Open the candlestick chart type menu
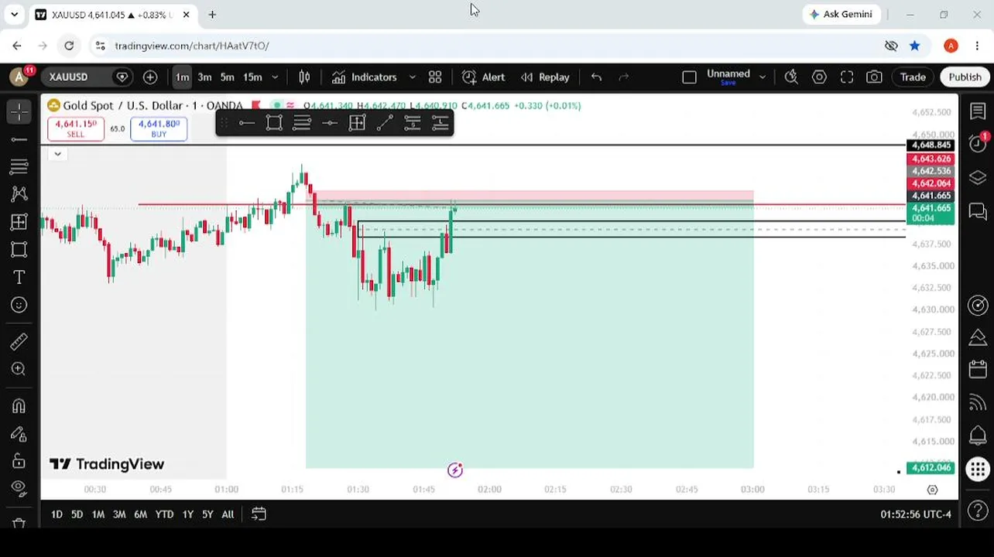Screen dimensions: 994x557 coord(304,77)
